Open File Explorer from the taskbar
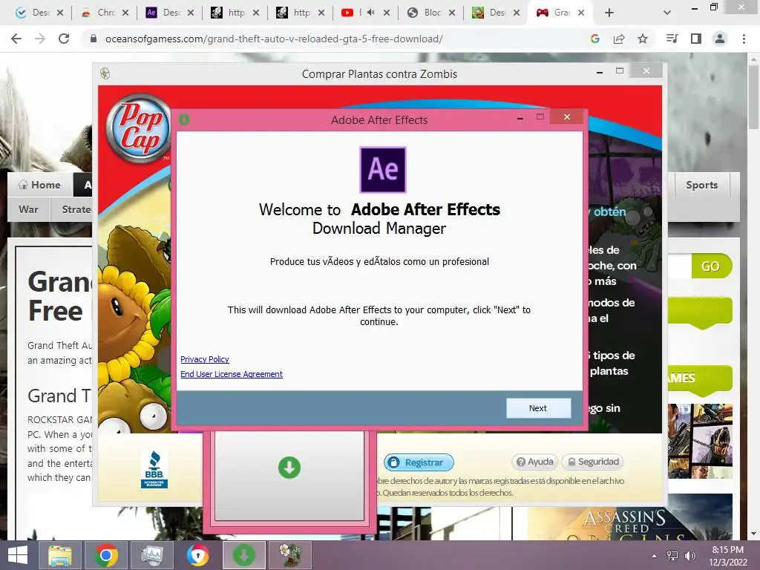This screenshot has height=570, width=760. [60, 555]
